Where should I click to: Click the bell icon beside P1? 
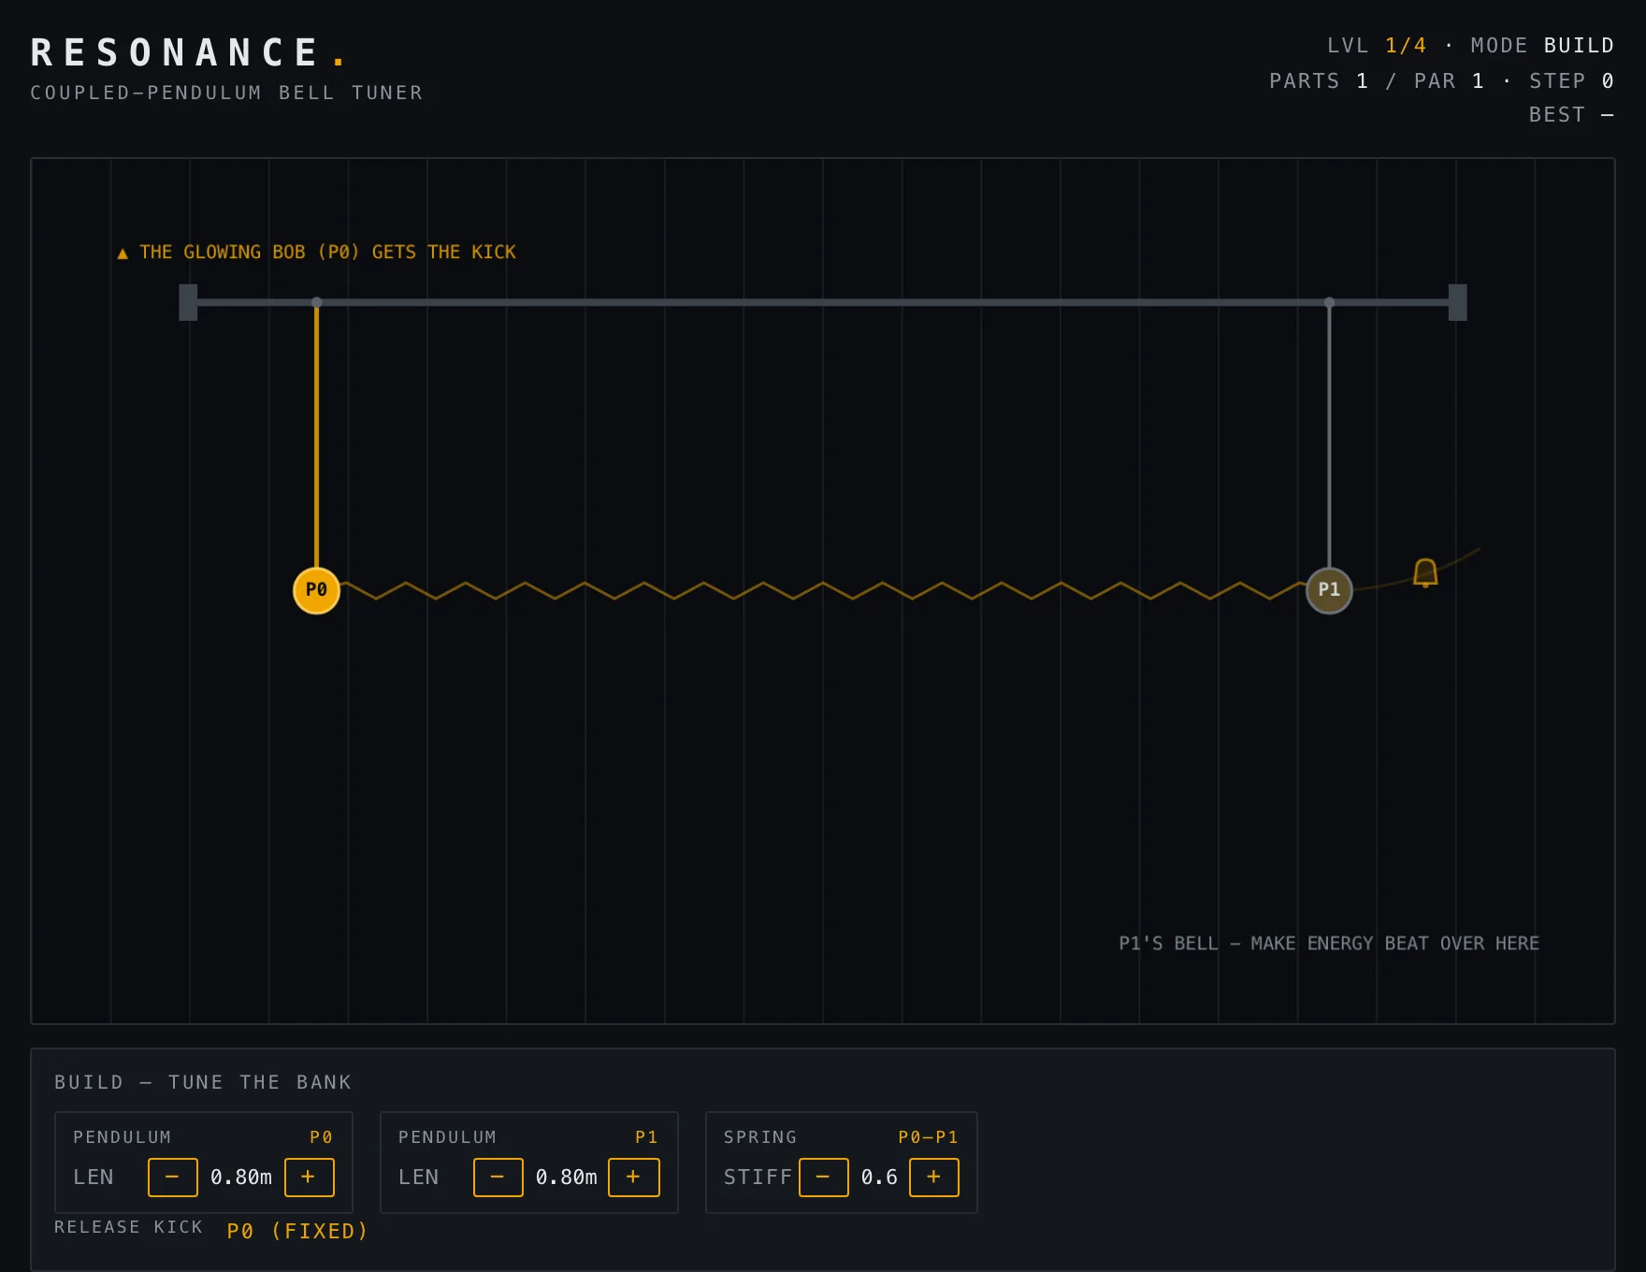click(x=1425, y=572)
